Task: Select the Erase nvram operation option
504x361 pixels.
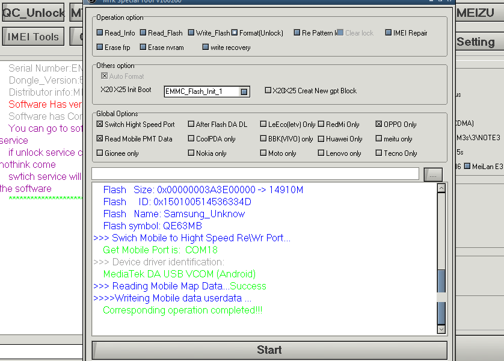Action: click(x=162, y=48)
